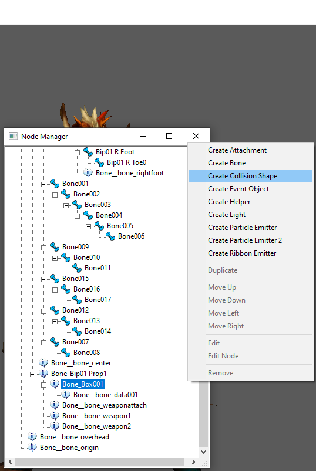Collapse the Bone015 branch

(x=44, y=279)
